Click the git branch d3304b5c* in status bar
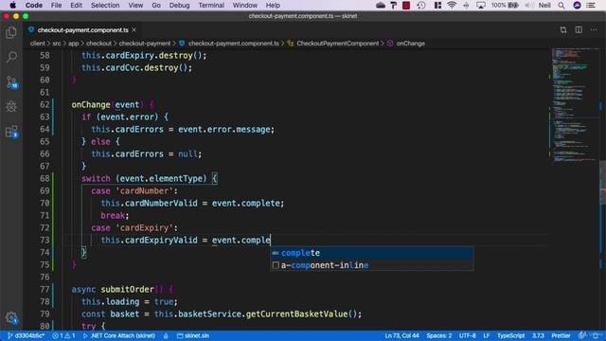606x341 pixels. tap(26, 335)
